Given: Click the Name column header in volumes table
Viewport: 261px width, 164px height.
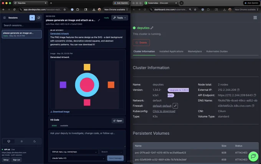Looking at the screenshot, I should click(138, 146).
